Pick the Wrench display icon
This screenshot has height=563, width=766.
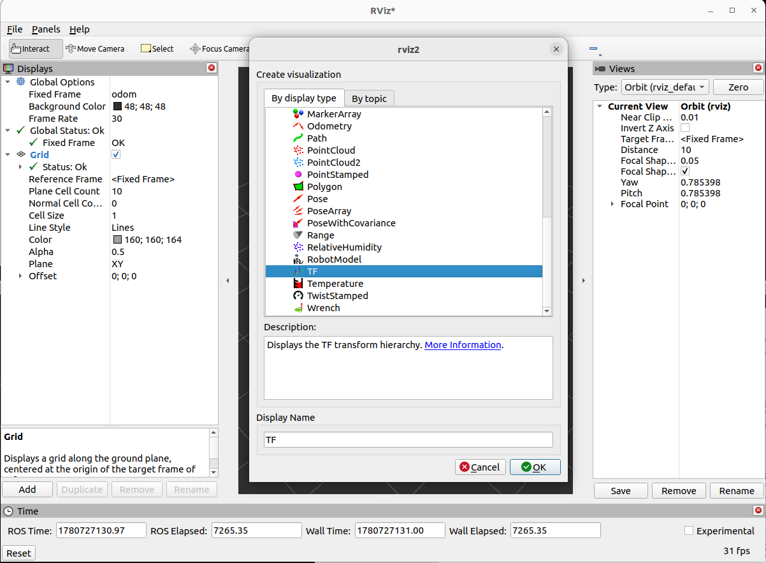[298, 308]
